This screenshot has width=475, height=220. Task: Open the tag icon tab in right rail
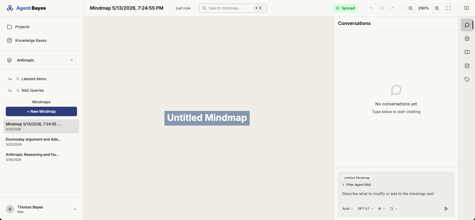[467, 80]
